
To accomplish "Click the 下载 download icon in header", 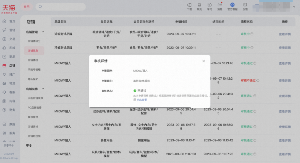I will pyautogui.click(x=189, y=5).
